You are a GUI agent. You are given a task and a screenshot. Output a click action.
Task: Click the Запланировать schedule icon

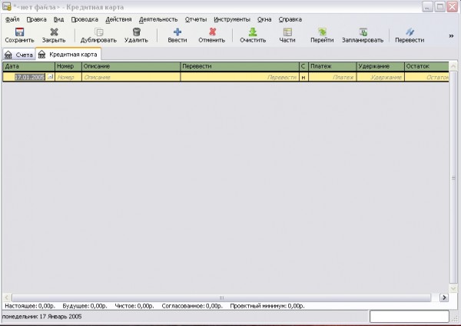pyautogui.click(x=363, y=32)
